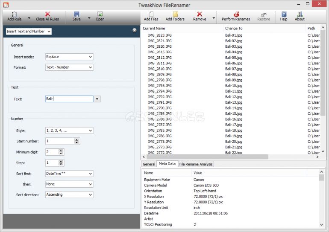The image size is (329, 232).
Task: Open the rule type dropdown Insert Text and Number
Action: point(29,32)
